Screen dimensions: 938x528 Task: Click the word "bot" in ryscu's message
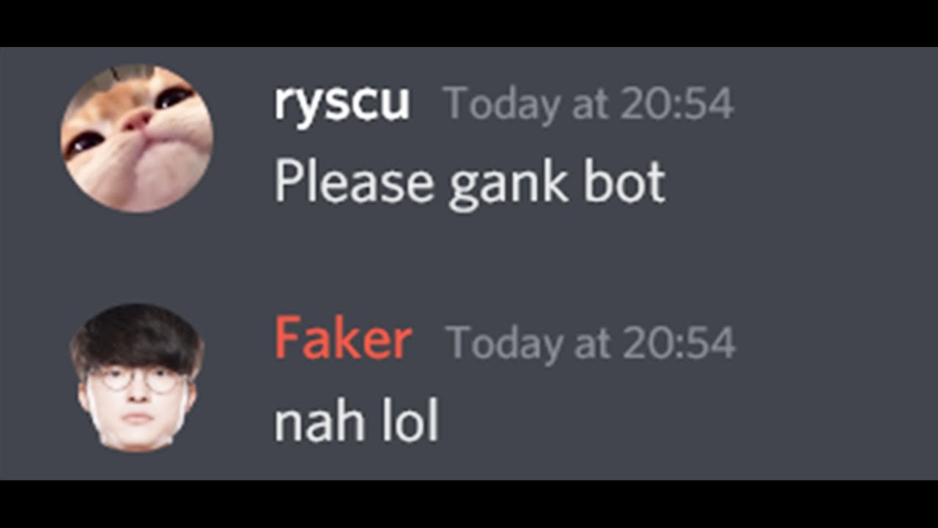tap(624, 182)
